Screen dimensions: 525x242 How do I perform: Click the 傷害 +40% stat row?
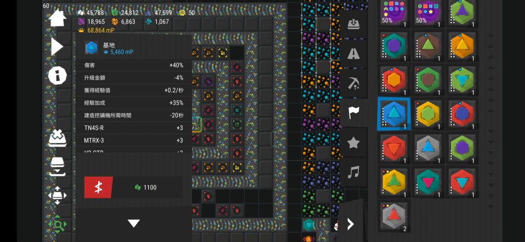click(134, 65)
